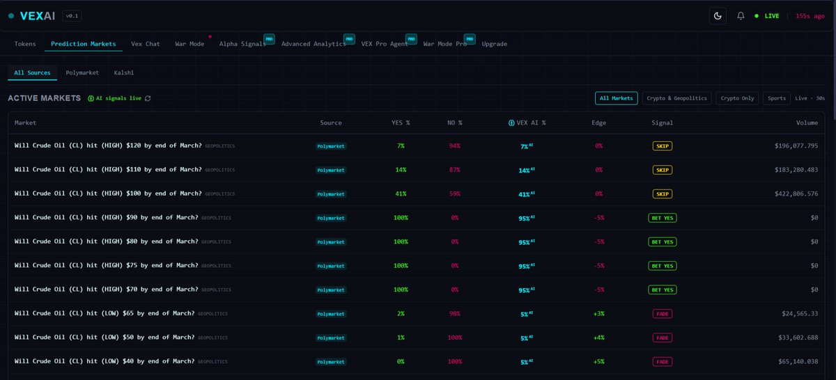
Task: Sort by the Volume column header
Action: click(807, 122)
